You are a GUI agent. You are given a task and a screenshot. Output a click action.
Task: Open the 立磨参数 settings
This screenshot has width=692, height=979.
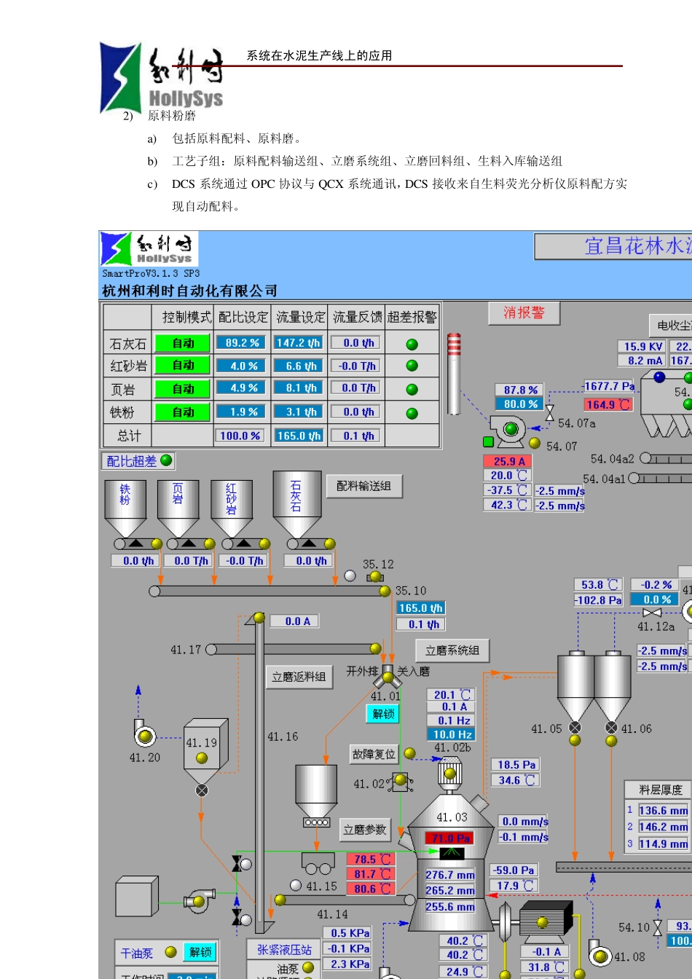pyautogui.click(x=365, y=830)
